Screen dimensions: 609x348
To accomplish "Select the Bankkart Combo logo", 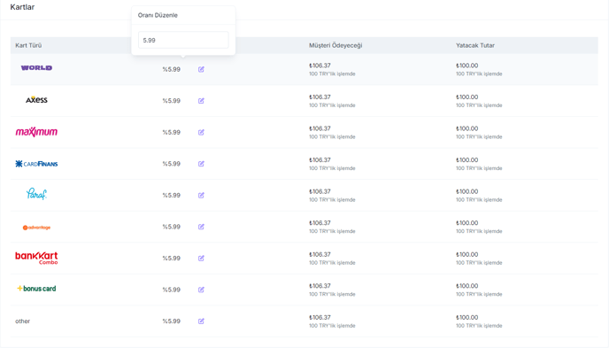I will tap(36, 258).
